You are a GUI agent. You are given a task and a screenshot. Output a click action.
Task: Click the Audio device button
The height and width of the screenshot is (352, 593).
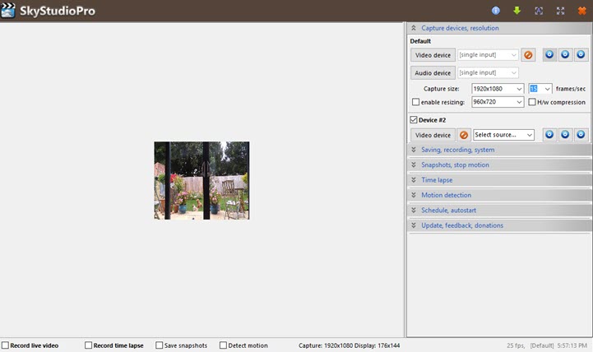pos(433,72)
